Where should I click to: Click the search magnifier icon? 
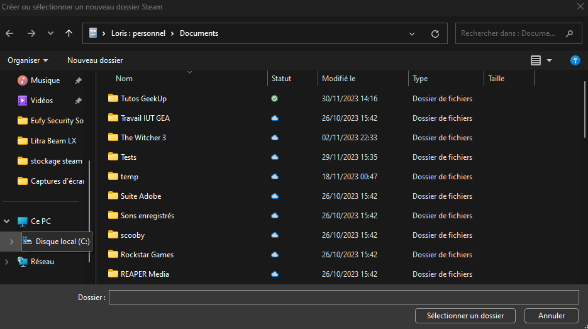point(569,33)
